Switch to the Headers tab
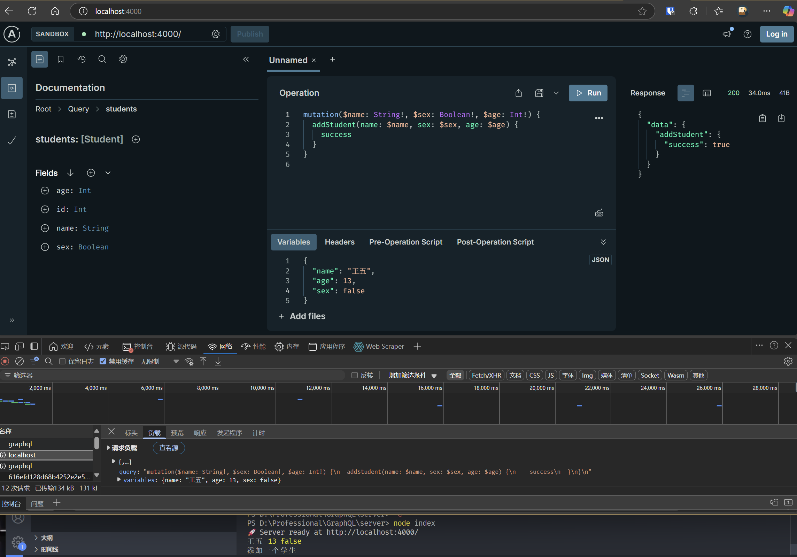 (339, 242)
